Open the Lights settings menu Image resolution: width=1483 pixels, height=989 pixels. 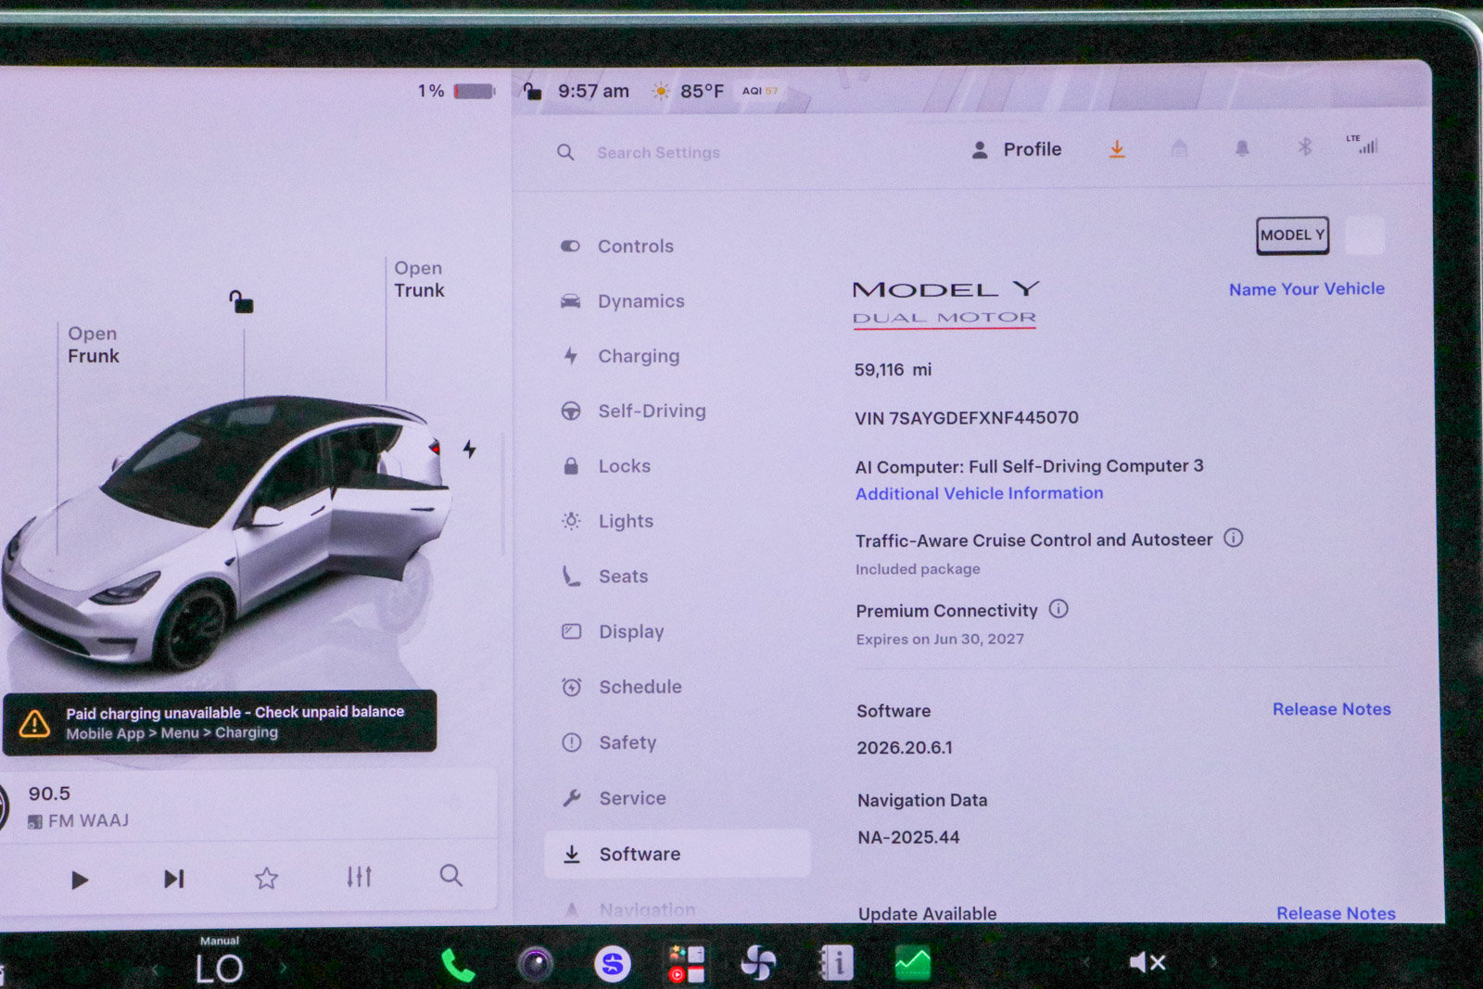tap(608, 521)
